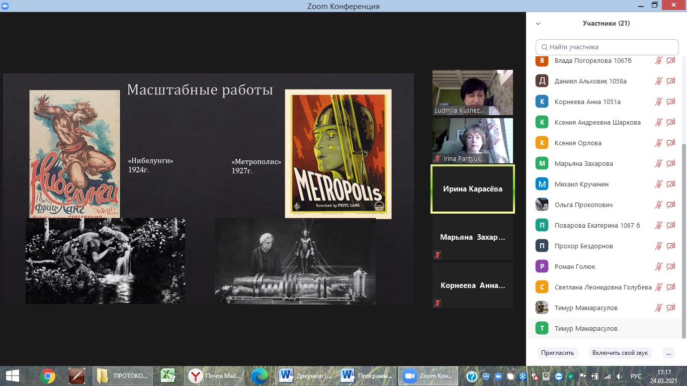Click muted microphone icon for Даниил Альховик
Viewport: 687px width, 386px height.
[658, 81]
